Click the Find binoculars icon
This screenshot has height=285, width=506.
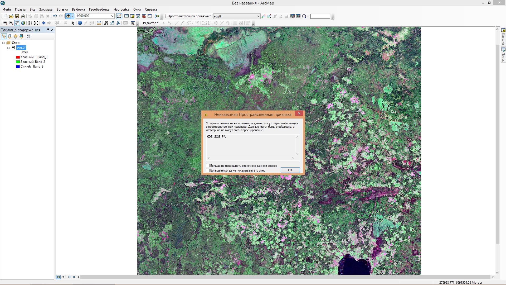click(106, 23)
